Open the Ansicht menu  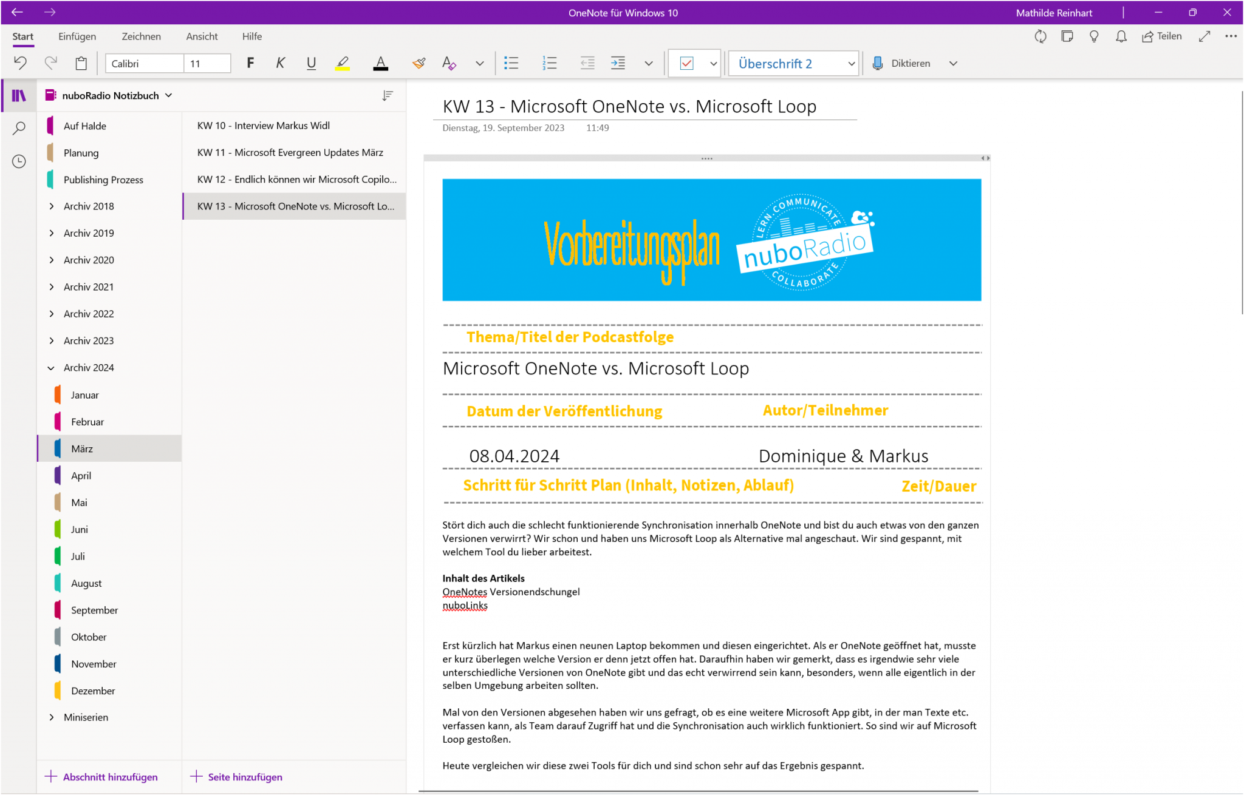pyautogui.click(x=201, y=36)
